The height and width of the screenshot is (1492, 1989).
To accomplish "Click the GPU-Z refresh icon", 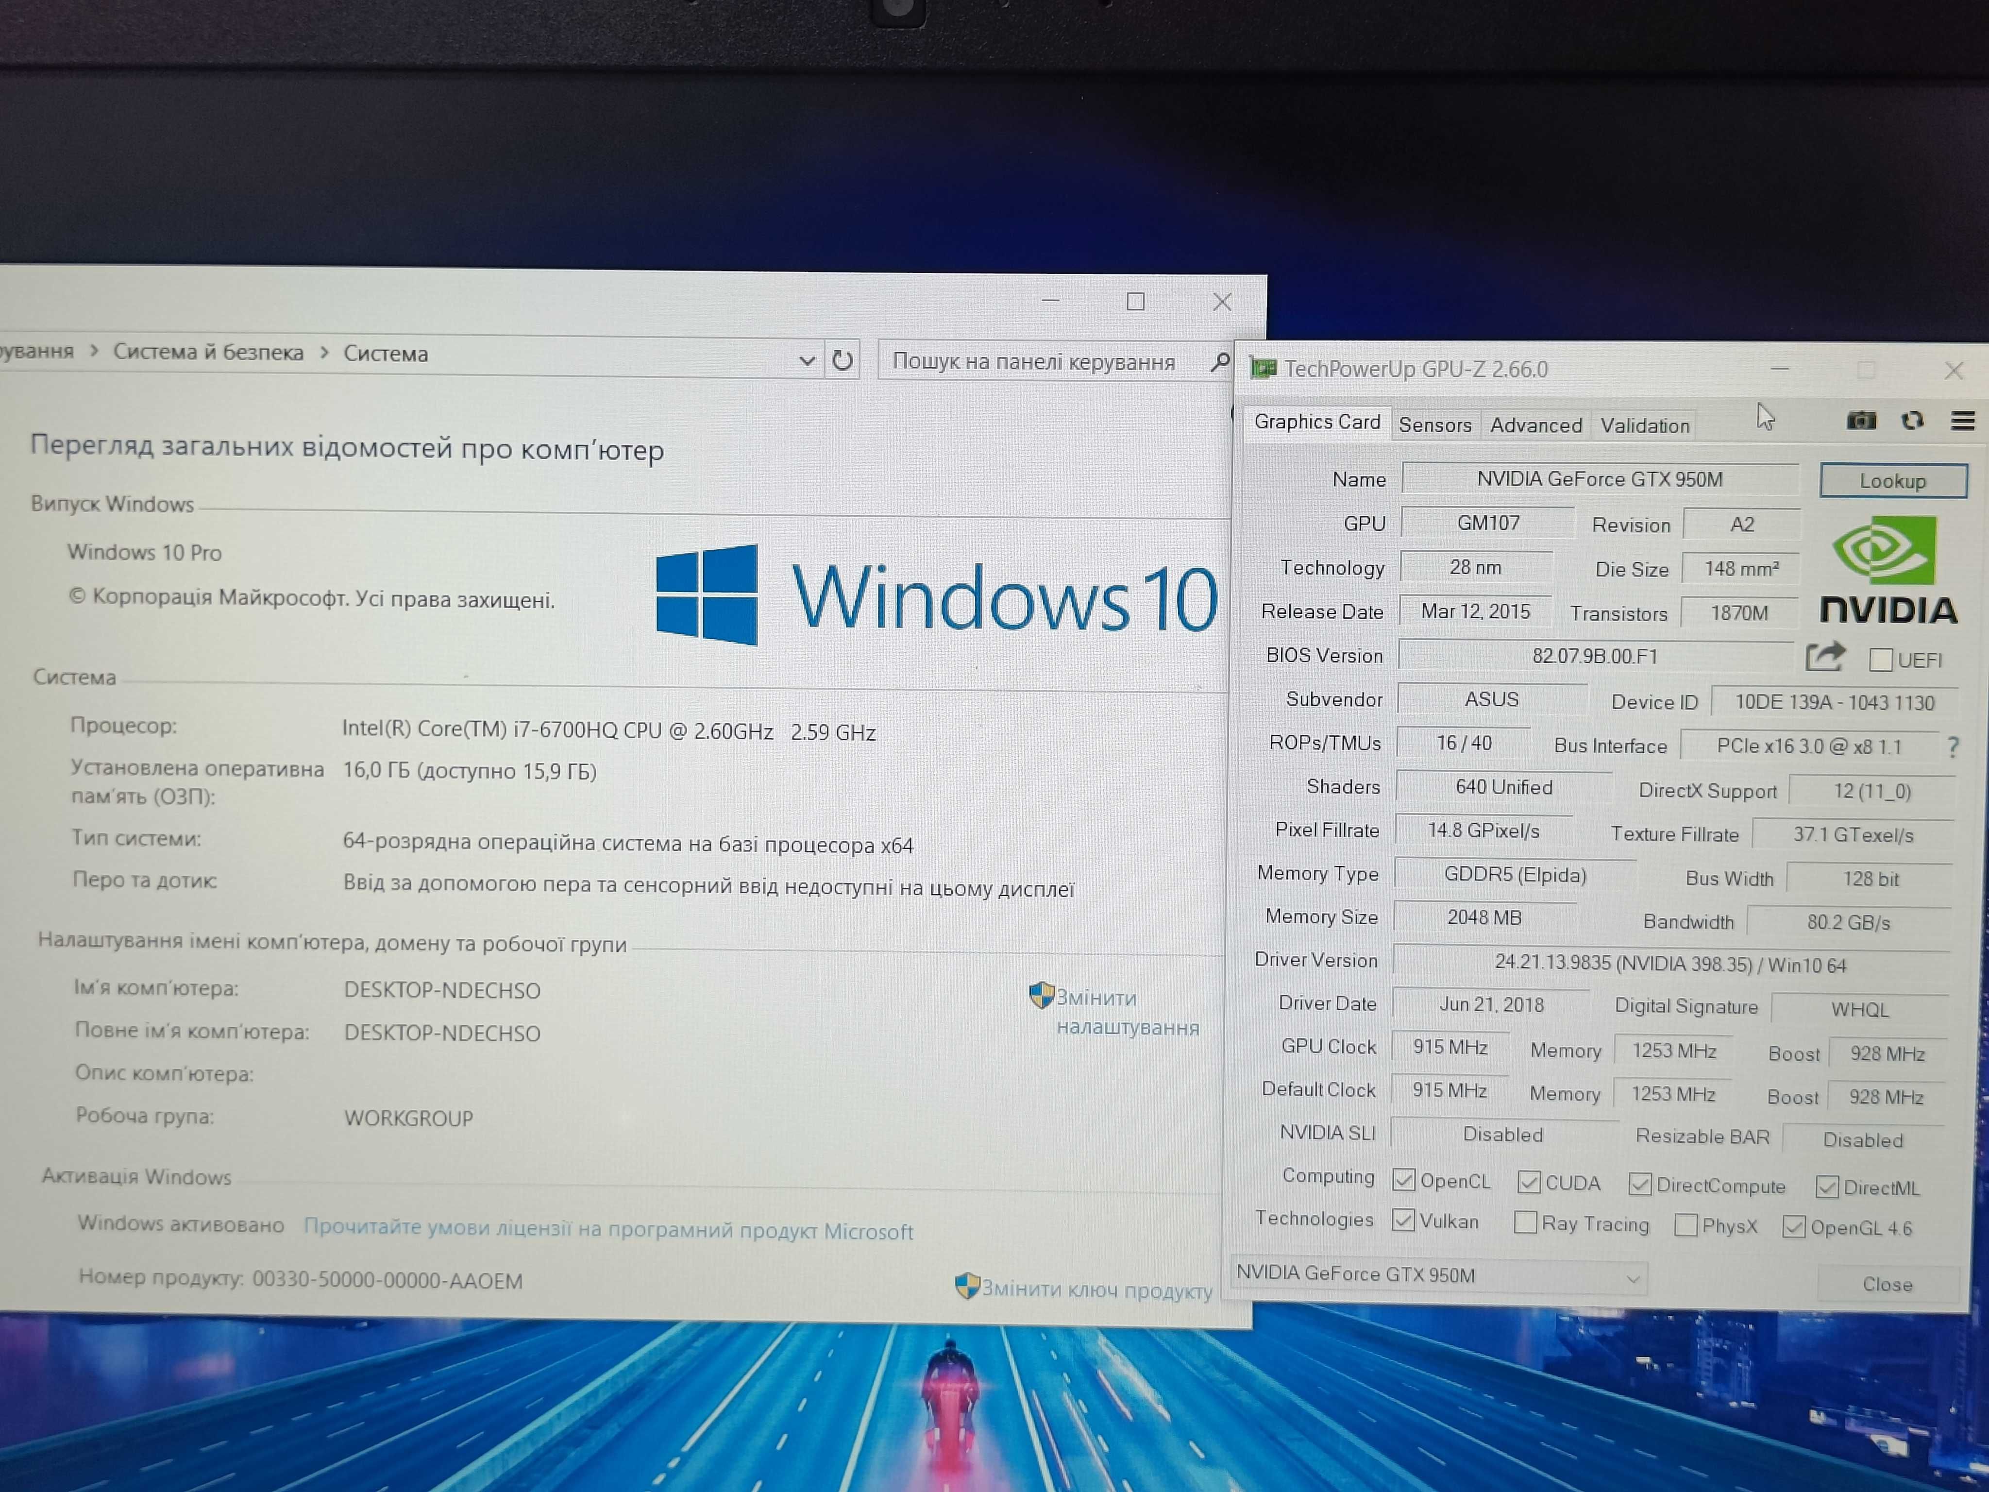I will coord(1912,420).
